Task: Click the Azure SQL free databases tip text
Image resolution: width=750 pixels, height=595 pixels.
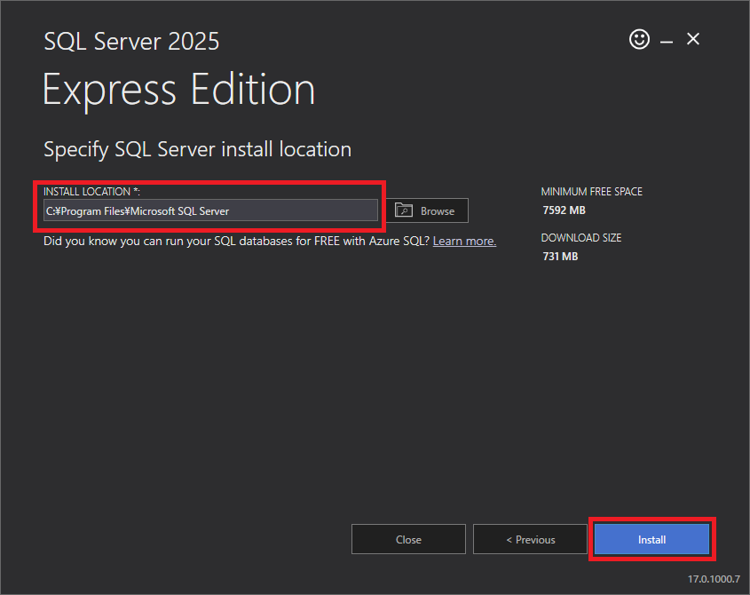Action: (x=236, y=242)
